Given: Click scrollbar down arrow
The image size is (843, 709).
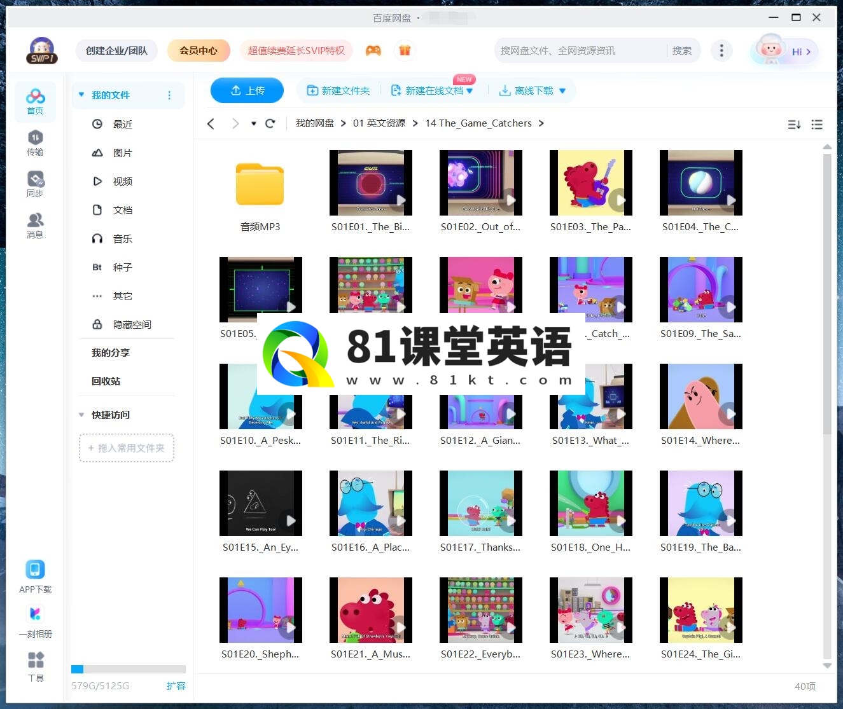Looking at the screenshot, I should coord(827,666).
